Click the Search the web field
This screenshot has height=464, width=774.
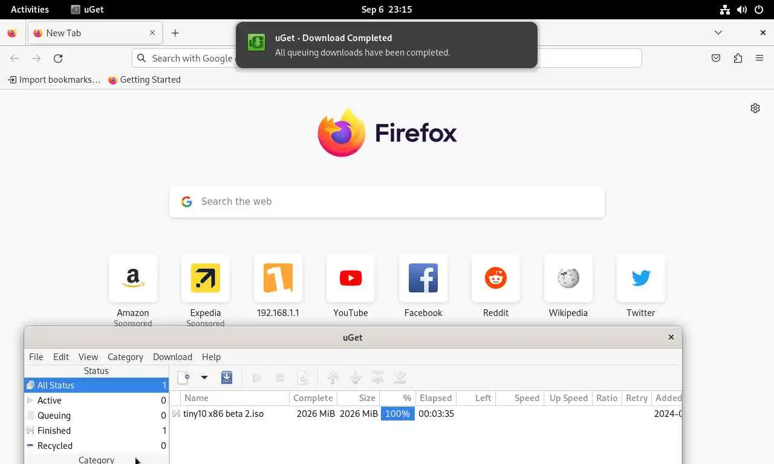point(387,202)
